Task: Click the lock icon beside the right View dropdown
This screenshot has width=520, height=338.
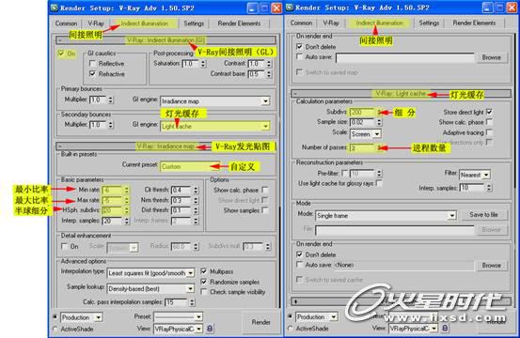Action: [445, 328]
